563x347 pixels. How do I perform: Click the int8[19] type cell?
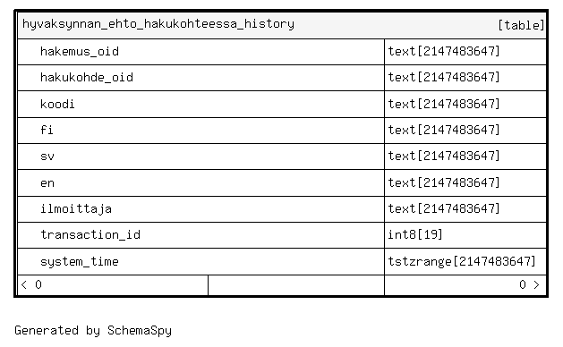click(x=465, y=235)
